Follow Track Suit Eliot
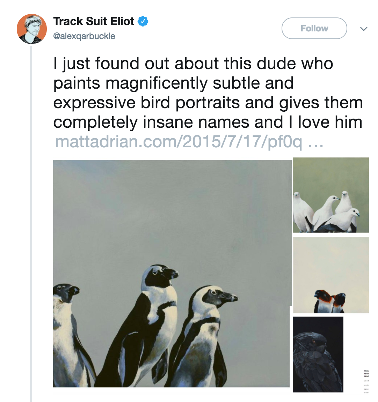Image resolution: width=378 pixels, height=402 pixels. [314, 28]
